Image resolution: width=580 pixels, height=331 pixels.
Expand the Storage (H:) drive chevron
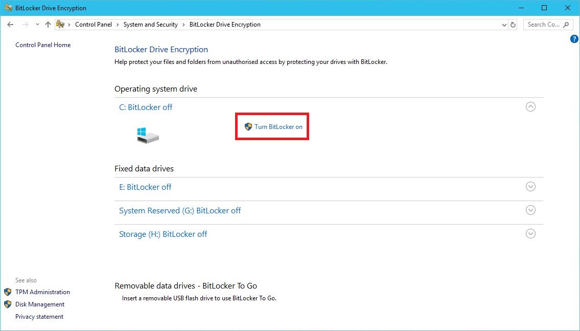530,234
